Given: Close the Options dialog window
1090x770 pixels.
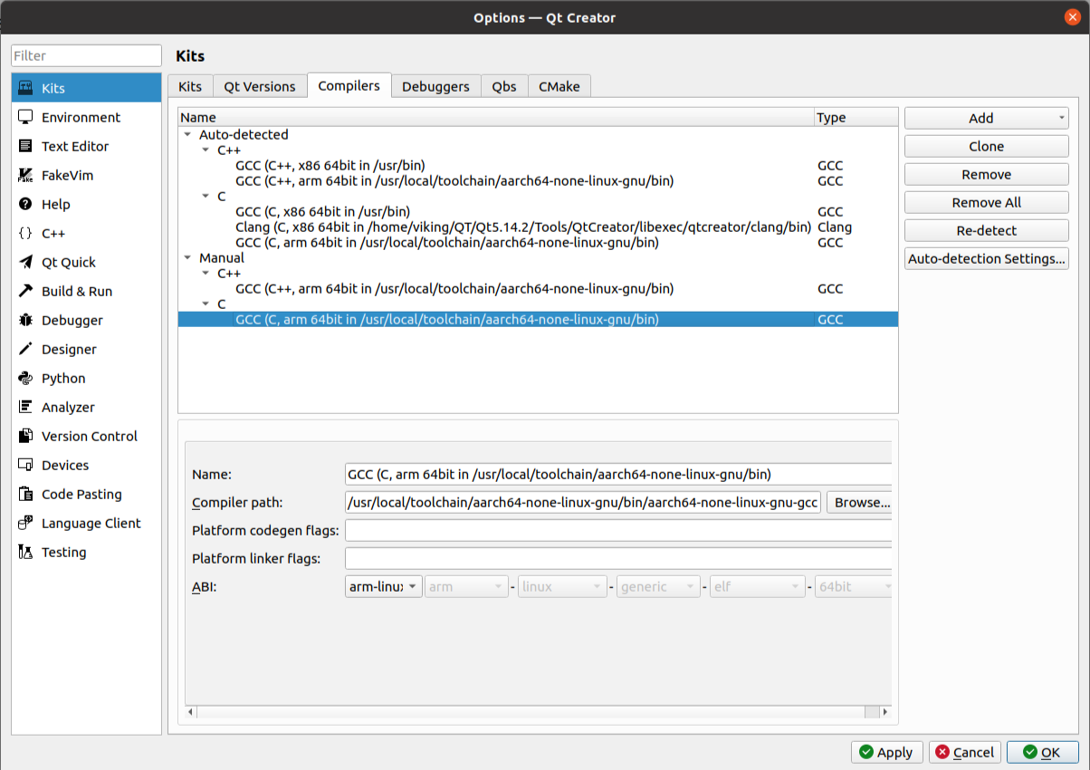Looking at the screenshot, I should [1073, 17].
